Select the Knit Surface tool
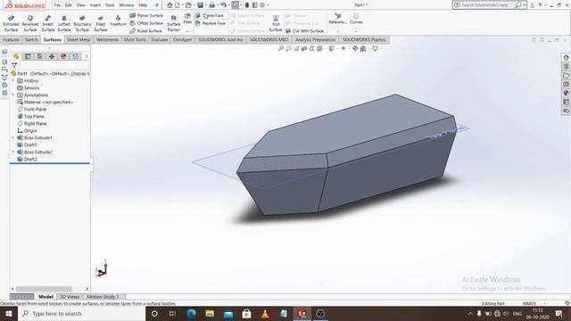 tap(276, 23)
